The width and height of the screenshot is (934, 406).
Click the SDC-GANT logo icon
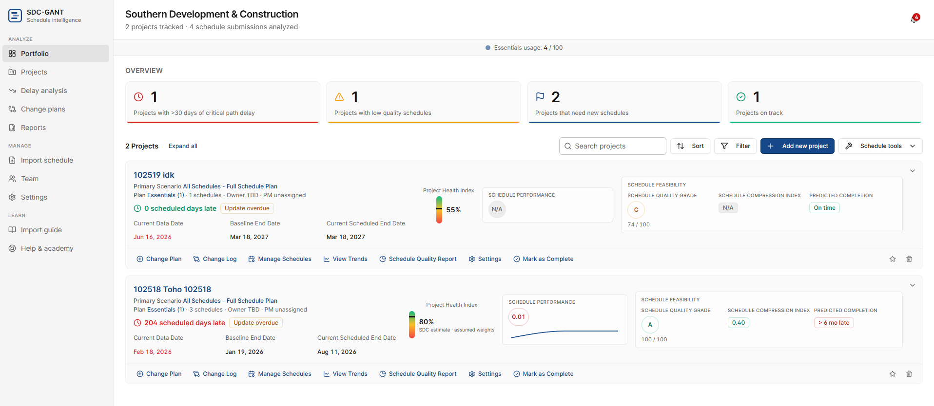15,16
